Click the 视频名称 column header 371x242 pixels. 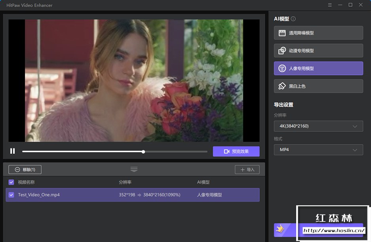26,182
